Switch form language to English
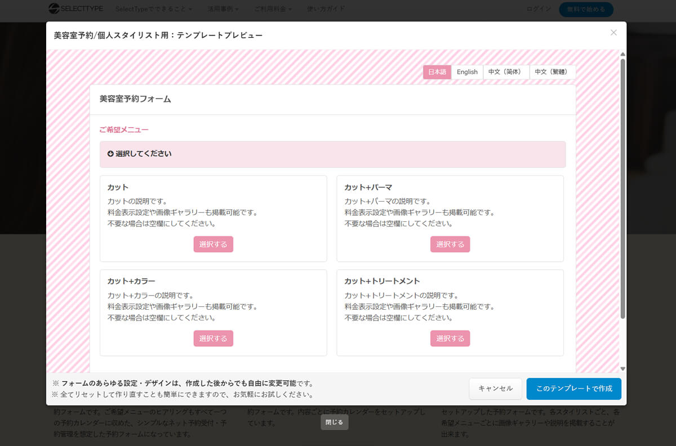This screenshot has width=676, height=446. [467, 72]
